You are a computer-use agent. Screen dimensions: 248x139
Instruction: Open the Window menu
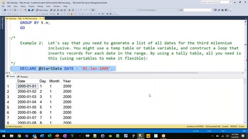pyautogui.click(x=57, y=6)
